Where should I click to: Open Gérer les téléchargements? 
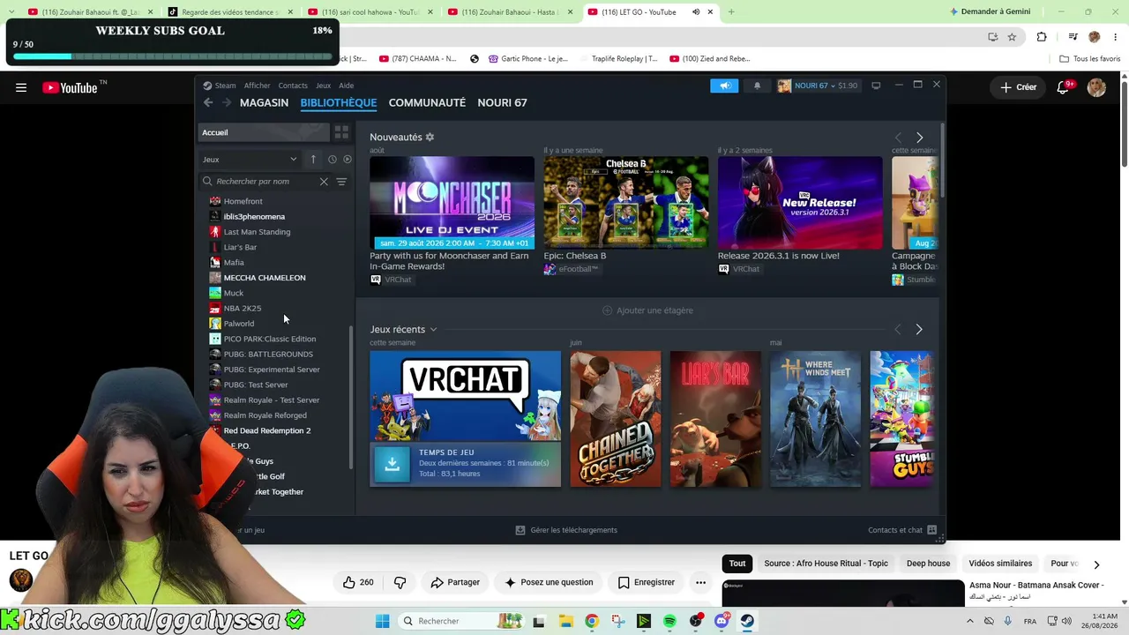coord(566,530)
